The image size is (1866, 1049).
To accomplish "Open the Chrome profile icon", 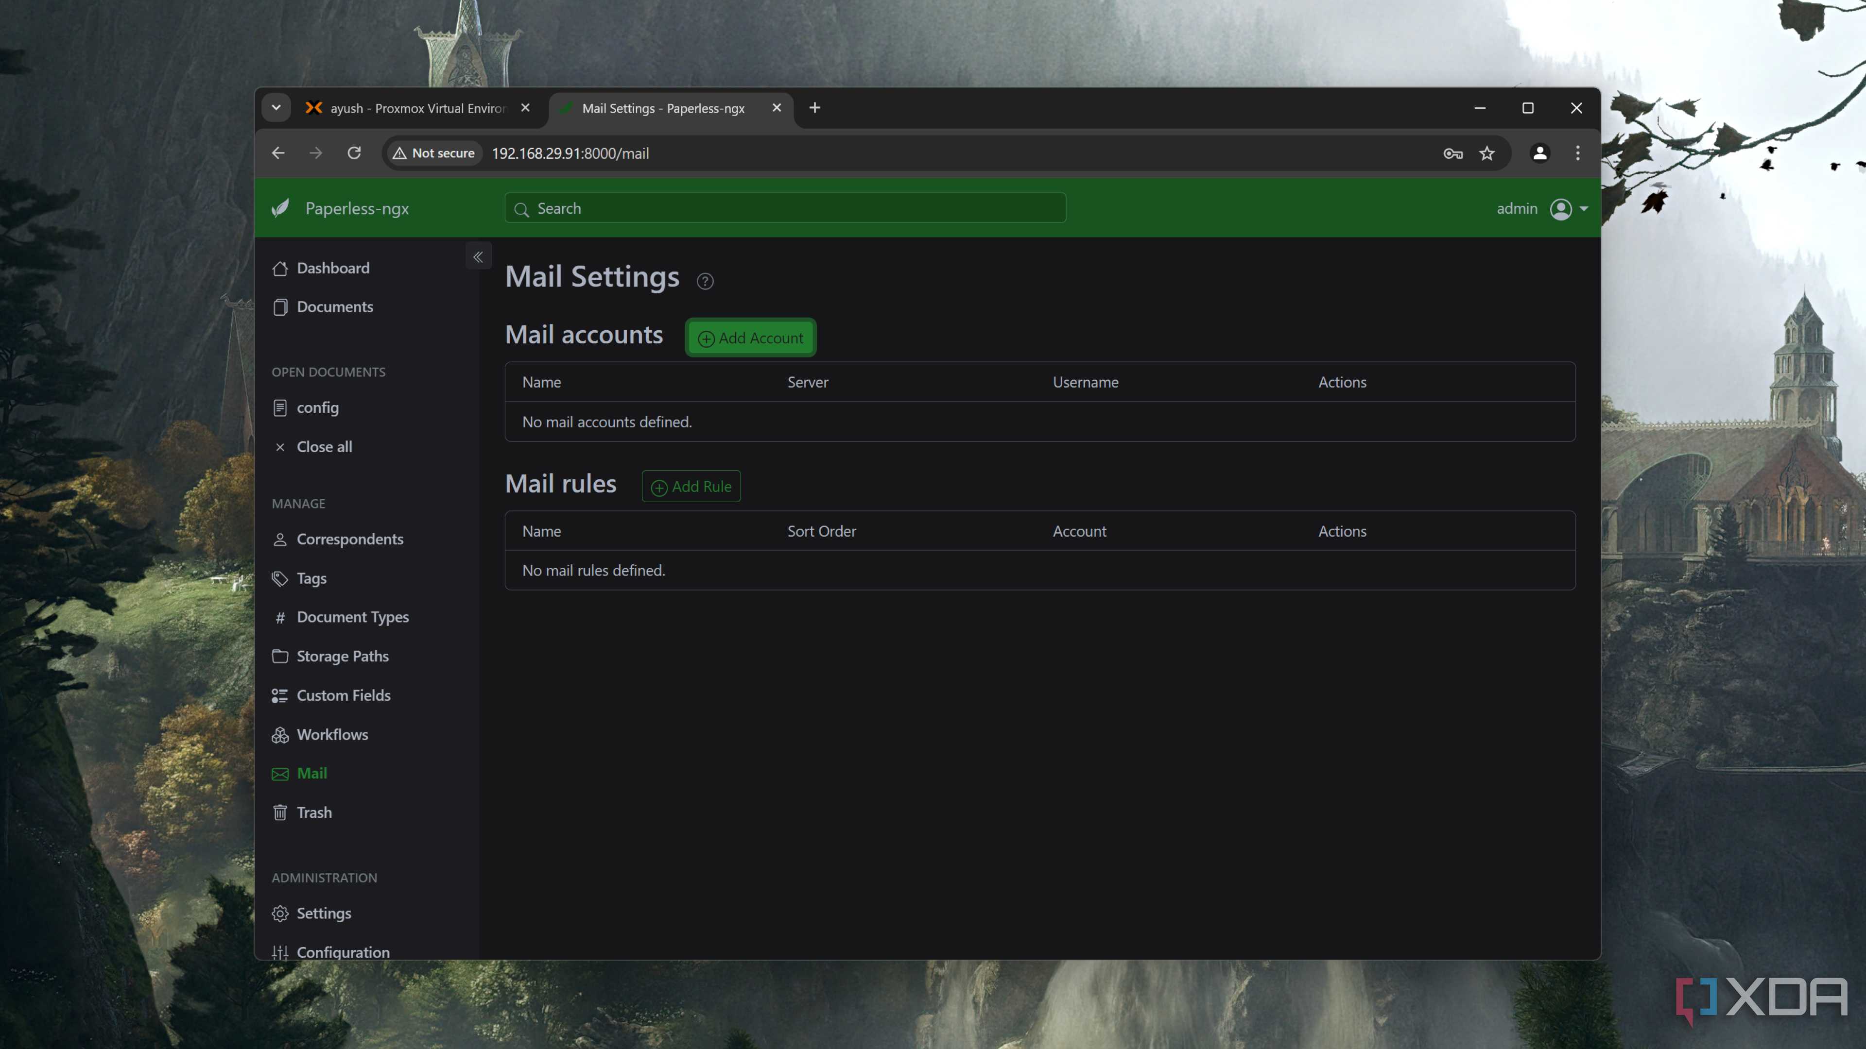I will 1540,153.
